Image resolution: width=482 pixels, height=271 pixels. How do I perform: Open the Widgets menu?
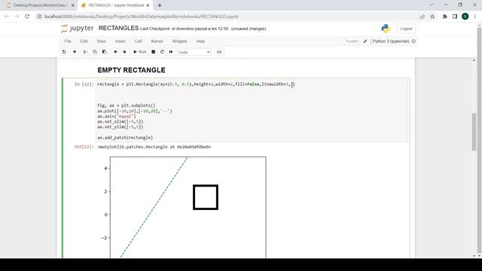[x=179, y=41]
